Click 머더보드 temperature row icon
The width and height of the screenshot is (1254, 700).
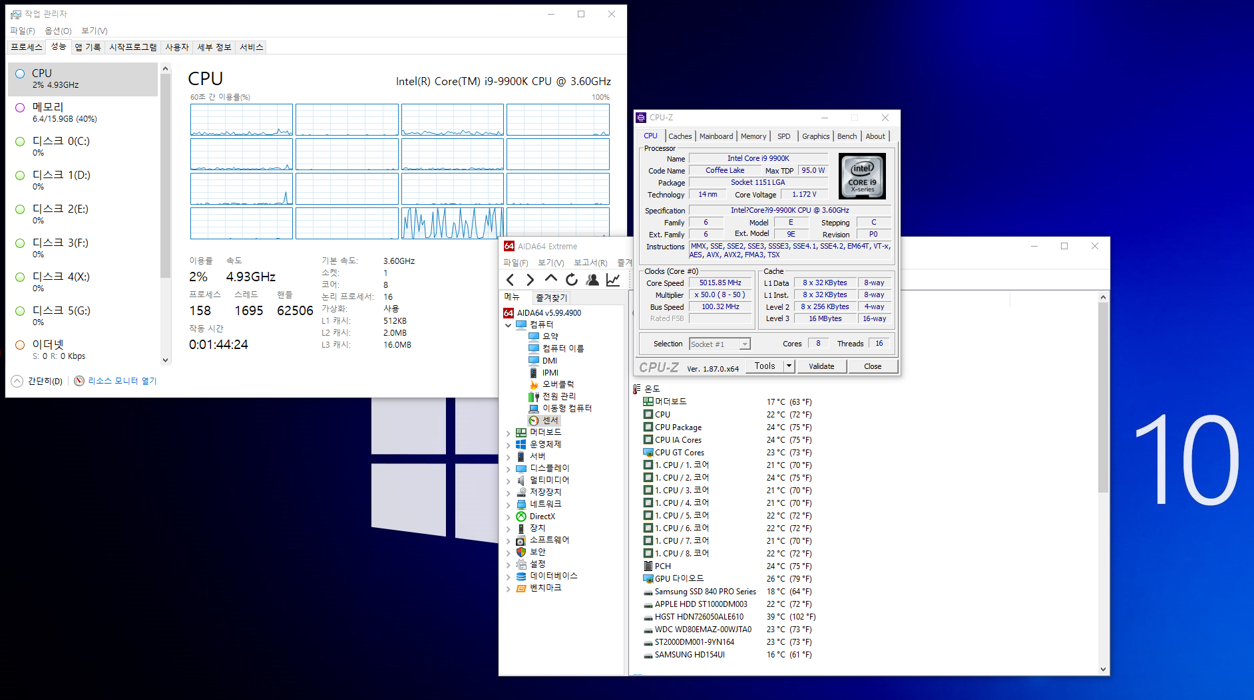coord(648,402)
